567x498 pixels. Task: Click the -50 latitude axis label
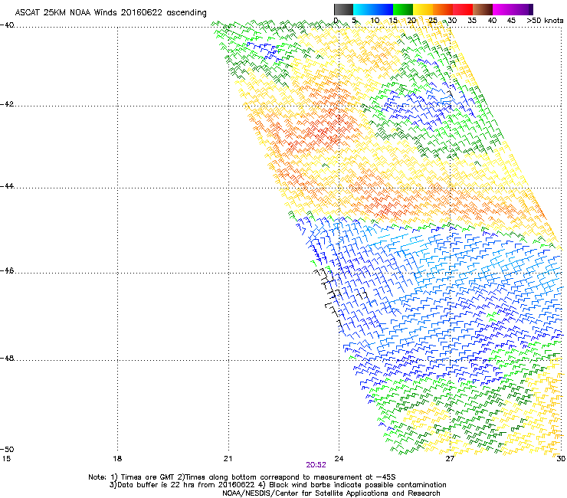(x=7, y=449)
